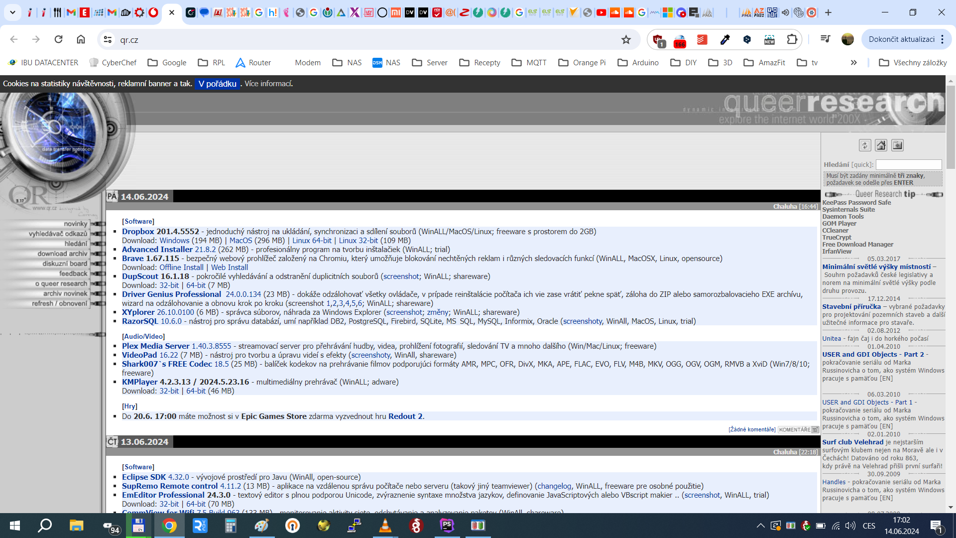956x538 pixels.
Task: Click the favorites folder icon beside home icon
Action: (x=897, y=145)
